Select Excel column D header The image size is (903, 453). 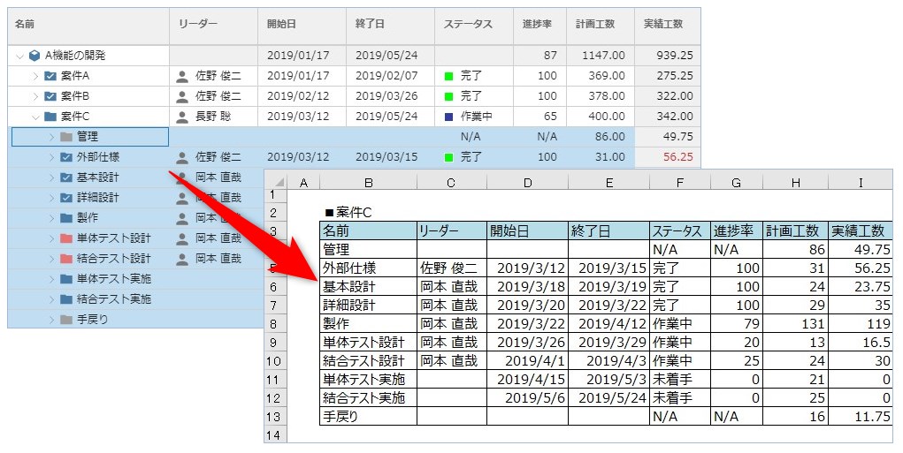[527, 183]
